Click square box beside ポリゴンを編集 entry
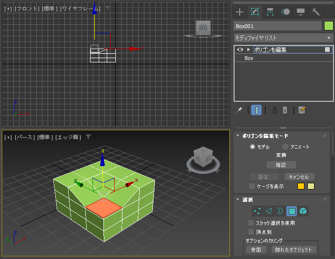335x259 pixels. (327, 50)
